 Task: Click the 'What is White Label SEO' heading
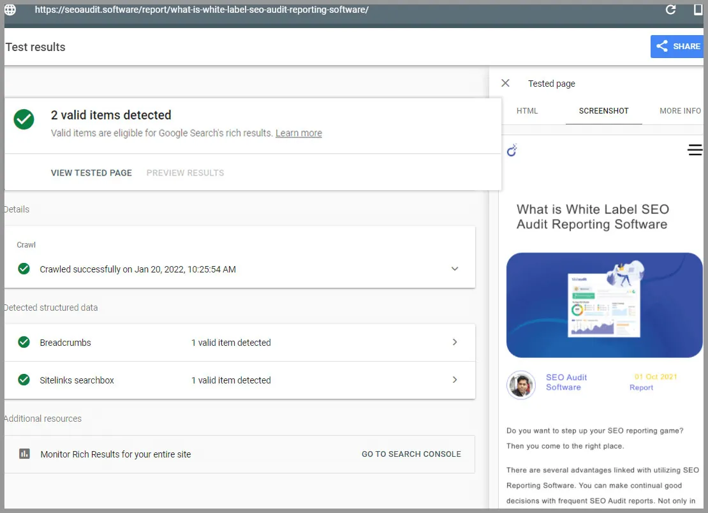[593, 217]
